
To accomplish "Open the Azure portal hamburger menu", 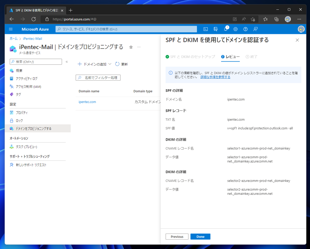I will tap(11, 29).
